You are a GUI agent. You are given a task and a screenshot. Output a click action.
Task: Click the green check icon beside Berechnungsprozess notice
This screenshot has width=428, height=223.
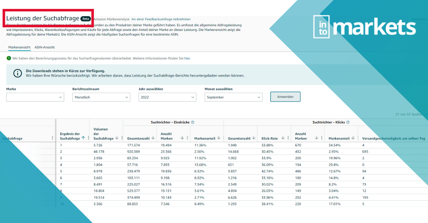9,58
